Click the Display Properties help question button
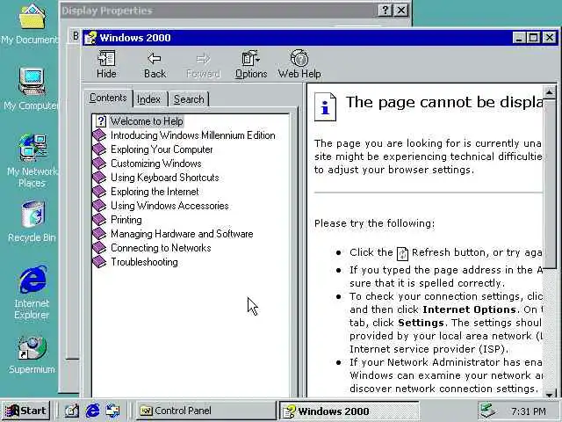This screenshot has height=422, width=562. tap(385, 11)
